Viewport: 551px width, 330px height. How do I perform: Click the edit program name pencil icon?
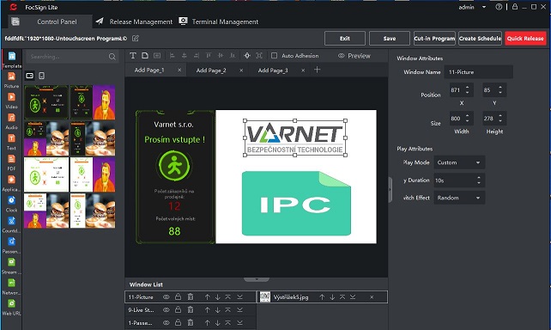(136, 39)
